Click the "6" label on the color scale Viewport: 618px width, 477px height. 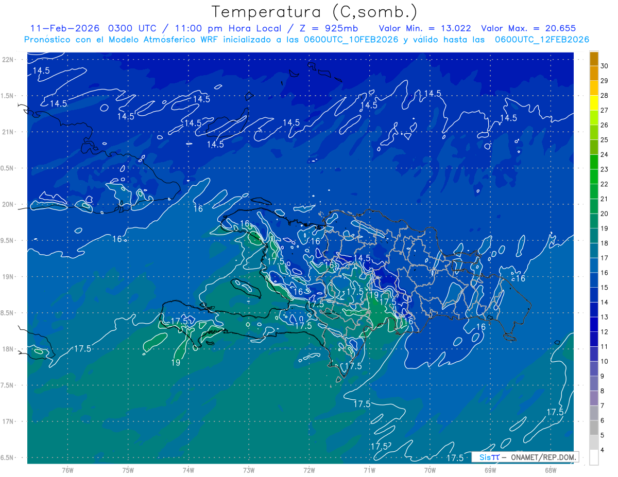point(603,420)
